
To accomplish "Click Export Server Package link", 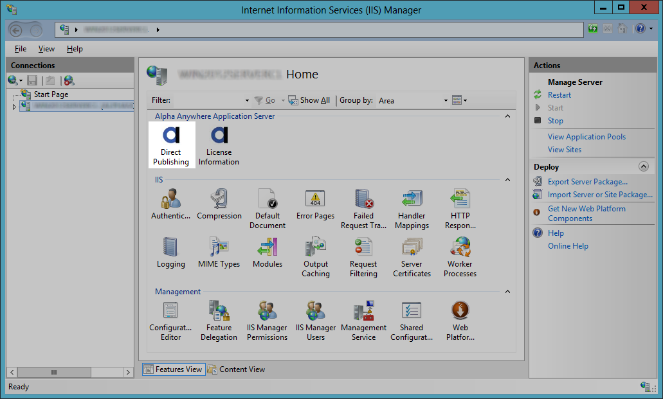I will [587, 182].
